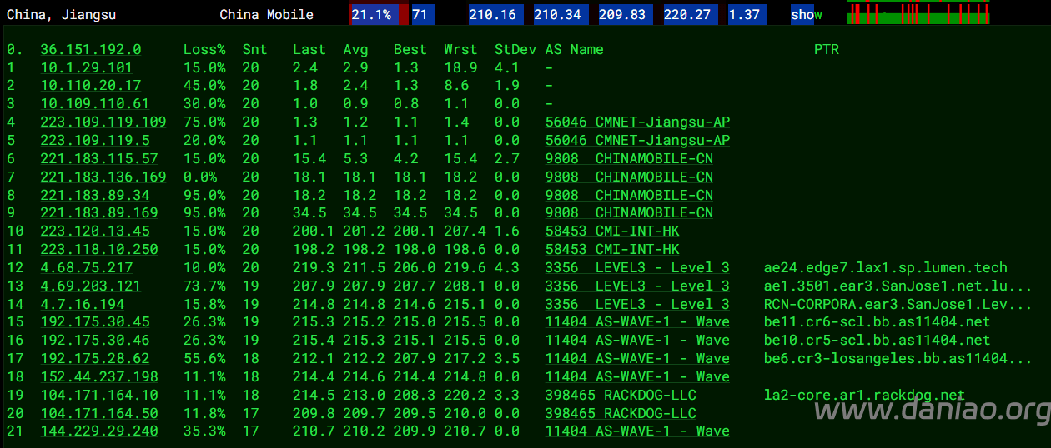The height and width of the screenshot is (448, 1051).
Task: Select IP address 104.171.164.50
Action: [x=99, y=414]
